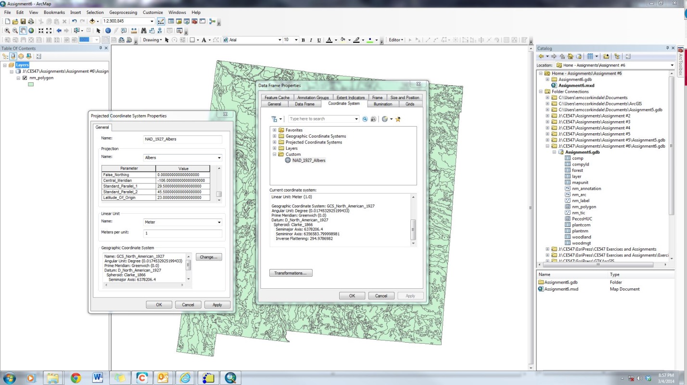Open the Projection Name dropdown showing Albers
The image size is (687, 385).
pyautogui.click(x=219, y=157)
